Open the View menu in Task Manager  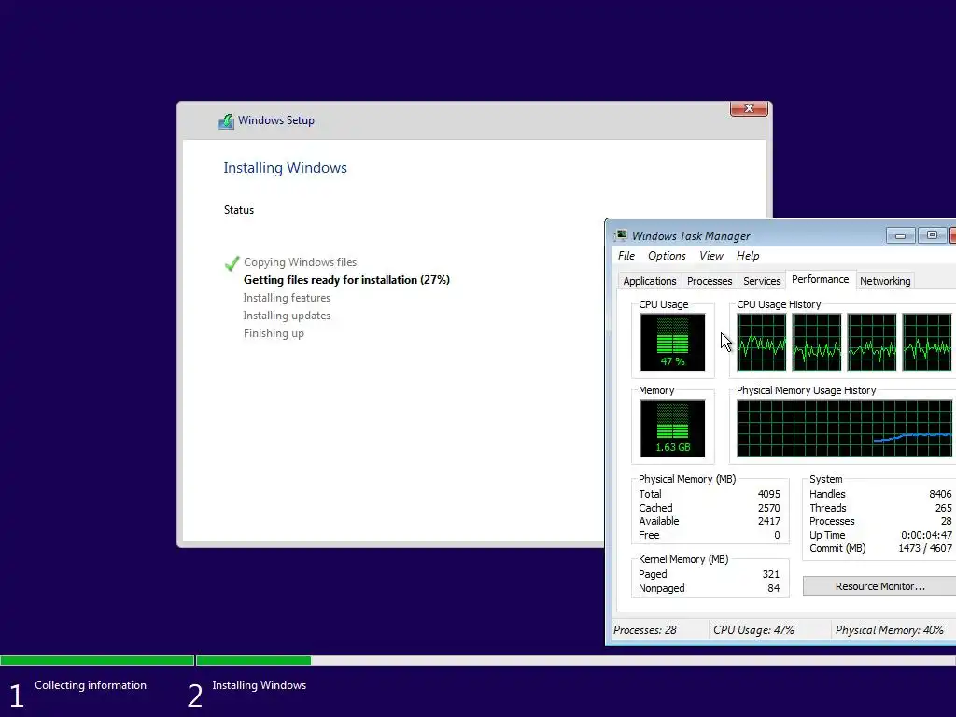point(710,256)
